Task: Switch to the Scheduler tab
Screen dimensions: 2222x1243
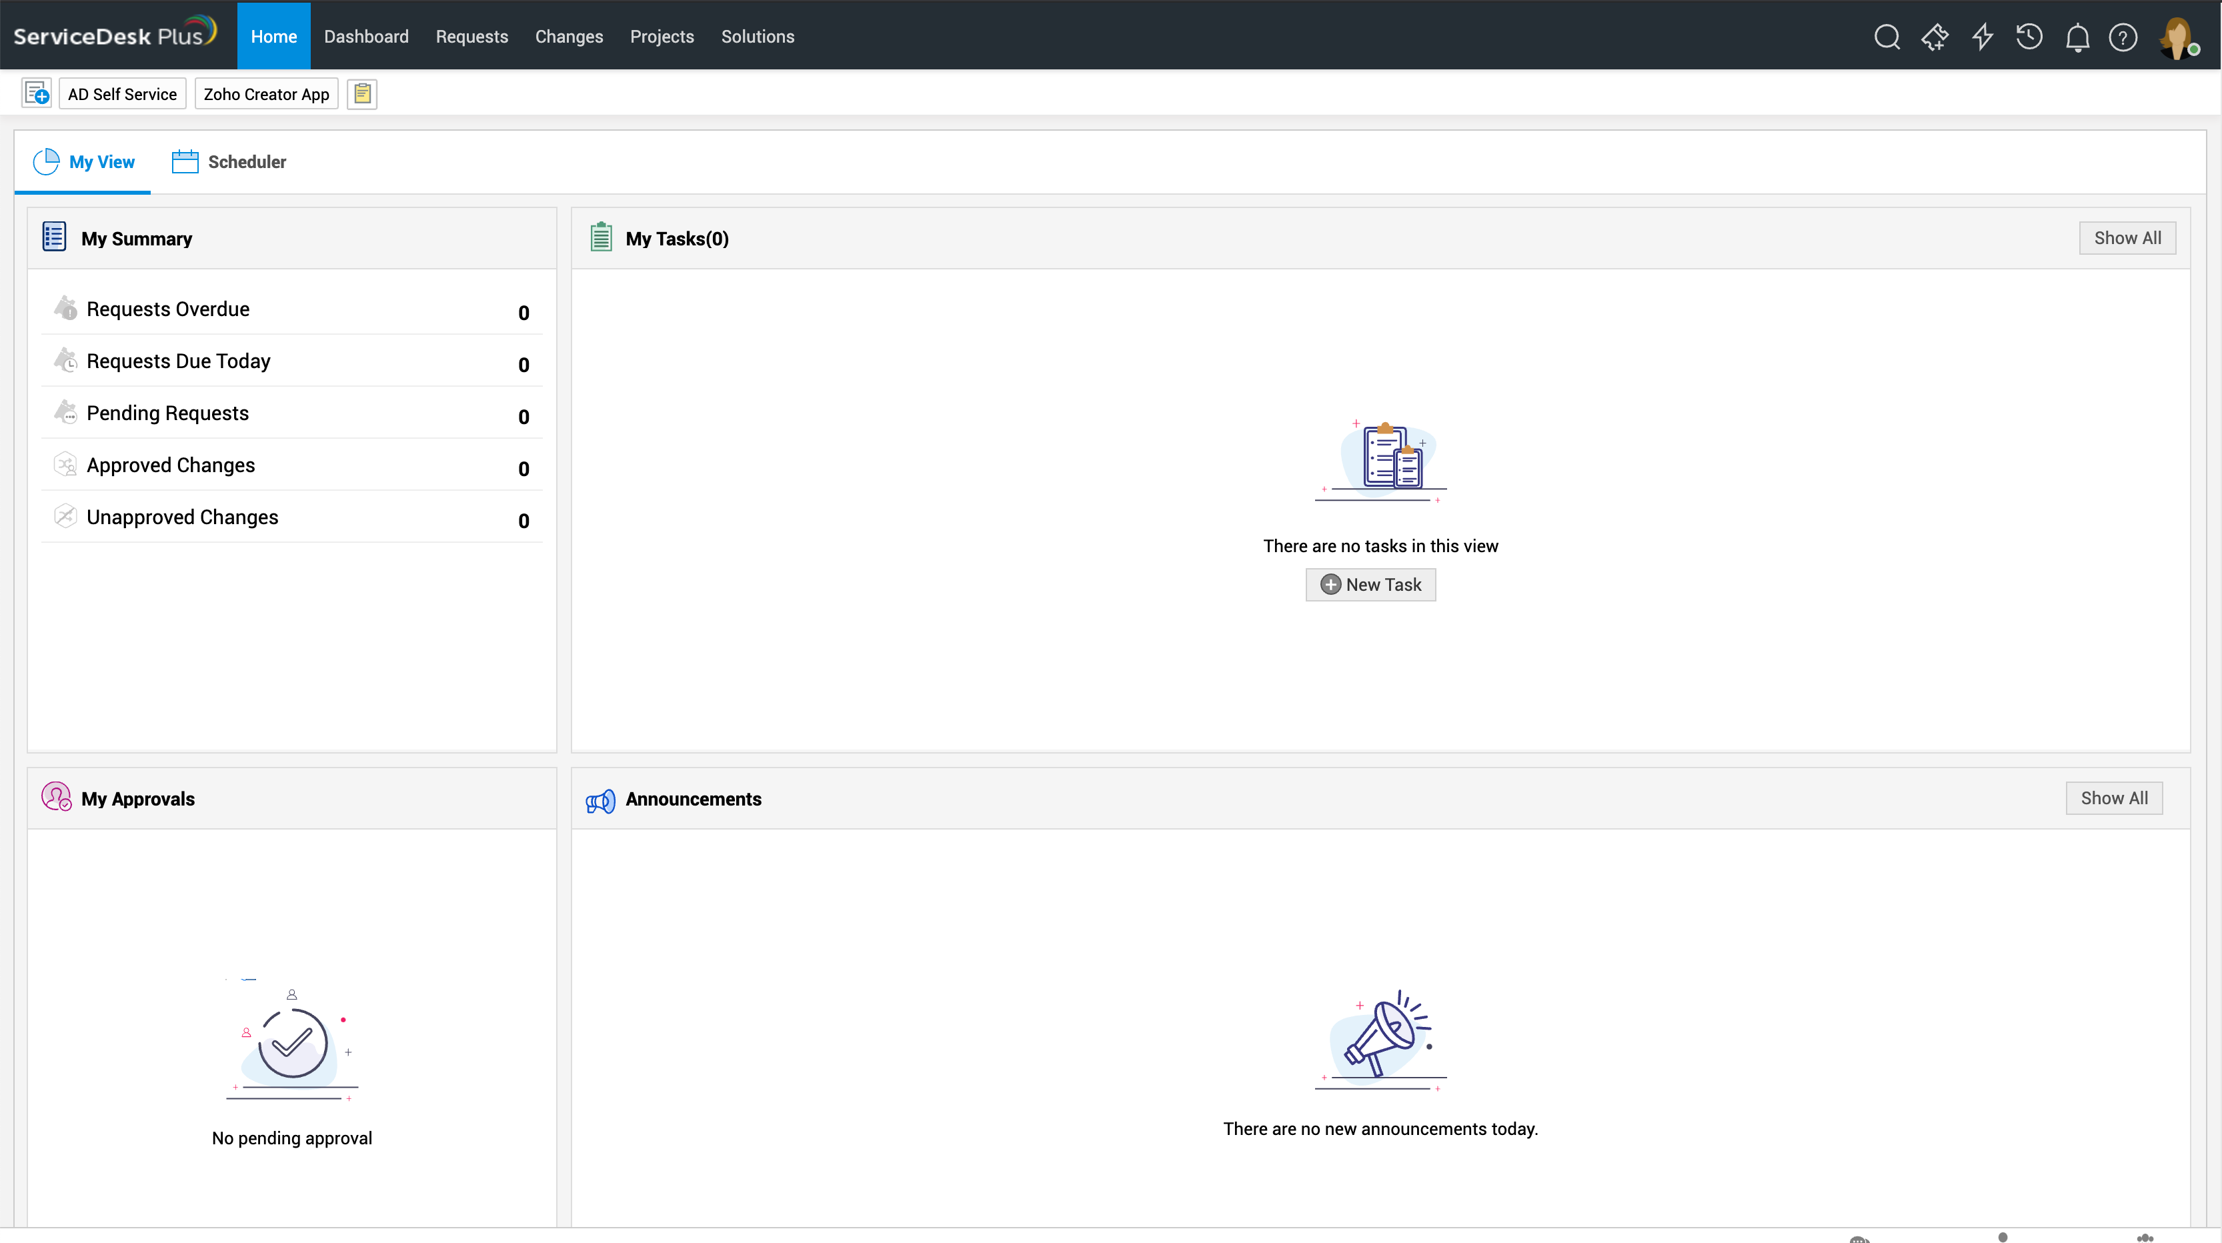Action: click(229, 162)
